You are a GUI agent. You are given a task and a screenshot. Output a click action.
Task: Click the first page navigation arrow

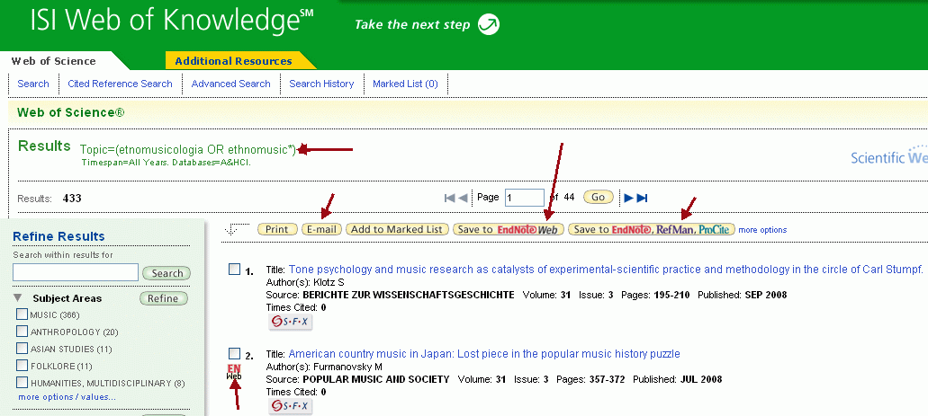450,198
